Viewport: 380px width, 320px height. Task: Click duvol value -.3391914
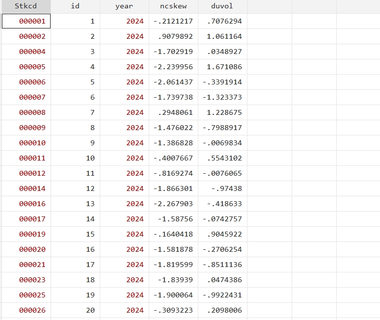coord(222,82)
